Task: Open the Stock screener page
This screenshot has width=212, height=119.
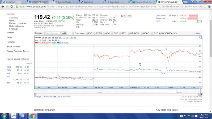Action: pyautogui.click(x=14, y=47)
